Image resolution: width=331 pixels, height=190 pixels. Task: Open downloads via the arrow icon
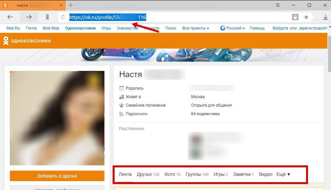(x=325, y=17)
